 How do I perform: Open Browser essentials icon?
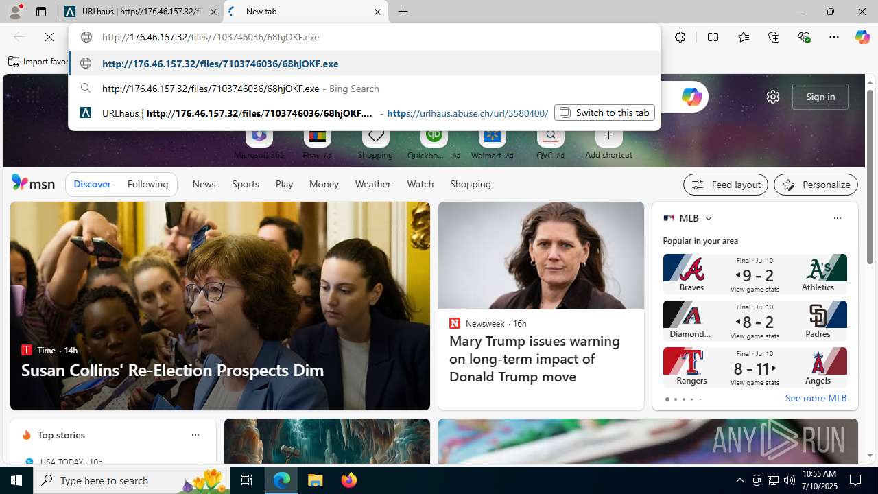tap(804, 37)
